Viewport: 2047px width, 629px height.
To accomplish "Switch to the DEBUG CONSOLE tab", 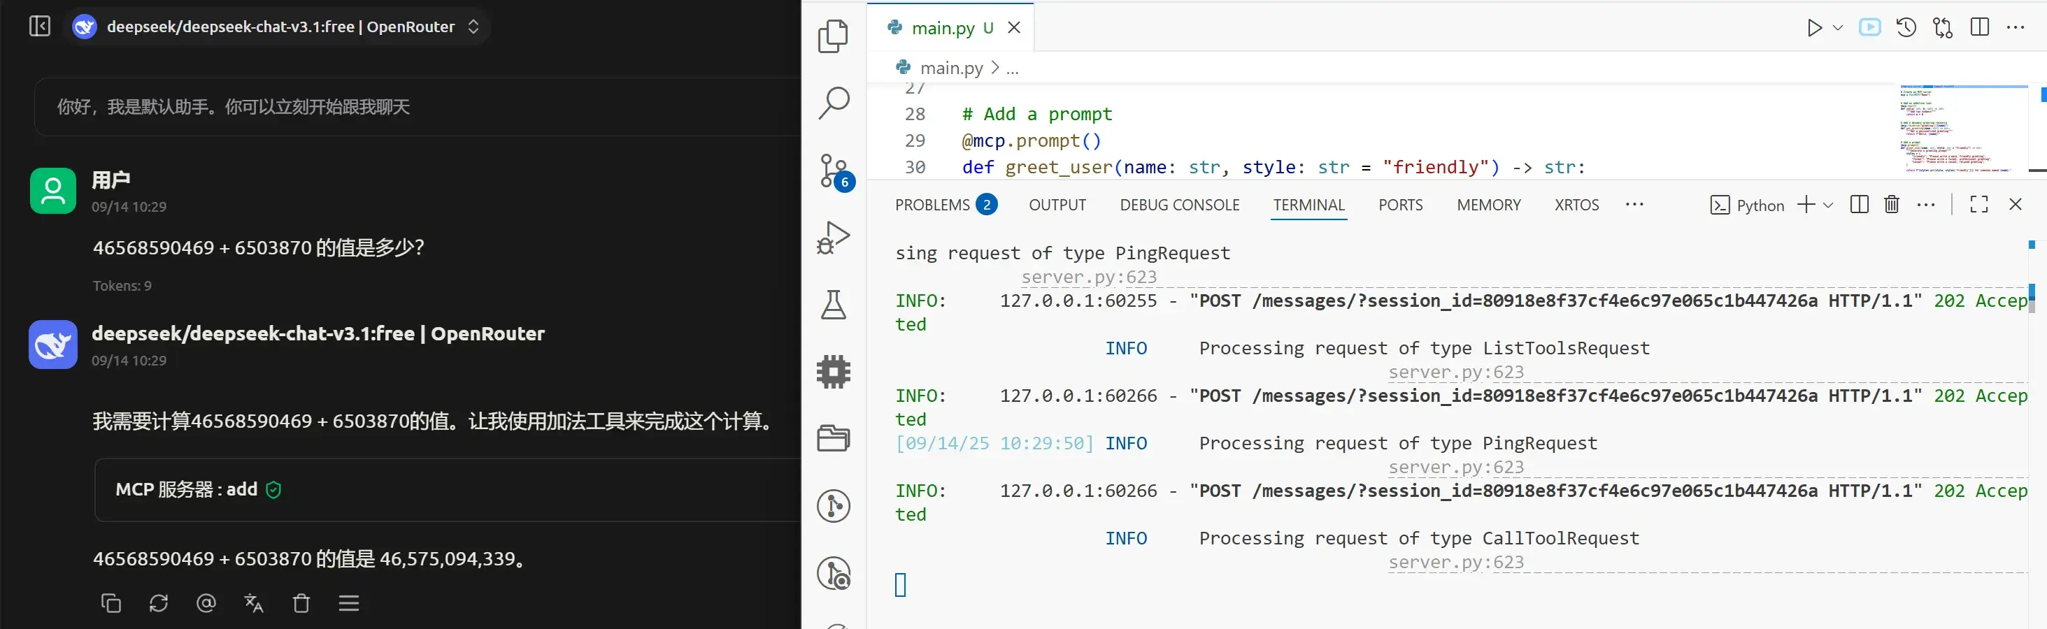I will [1179, 205].
